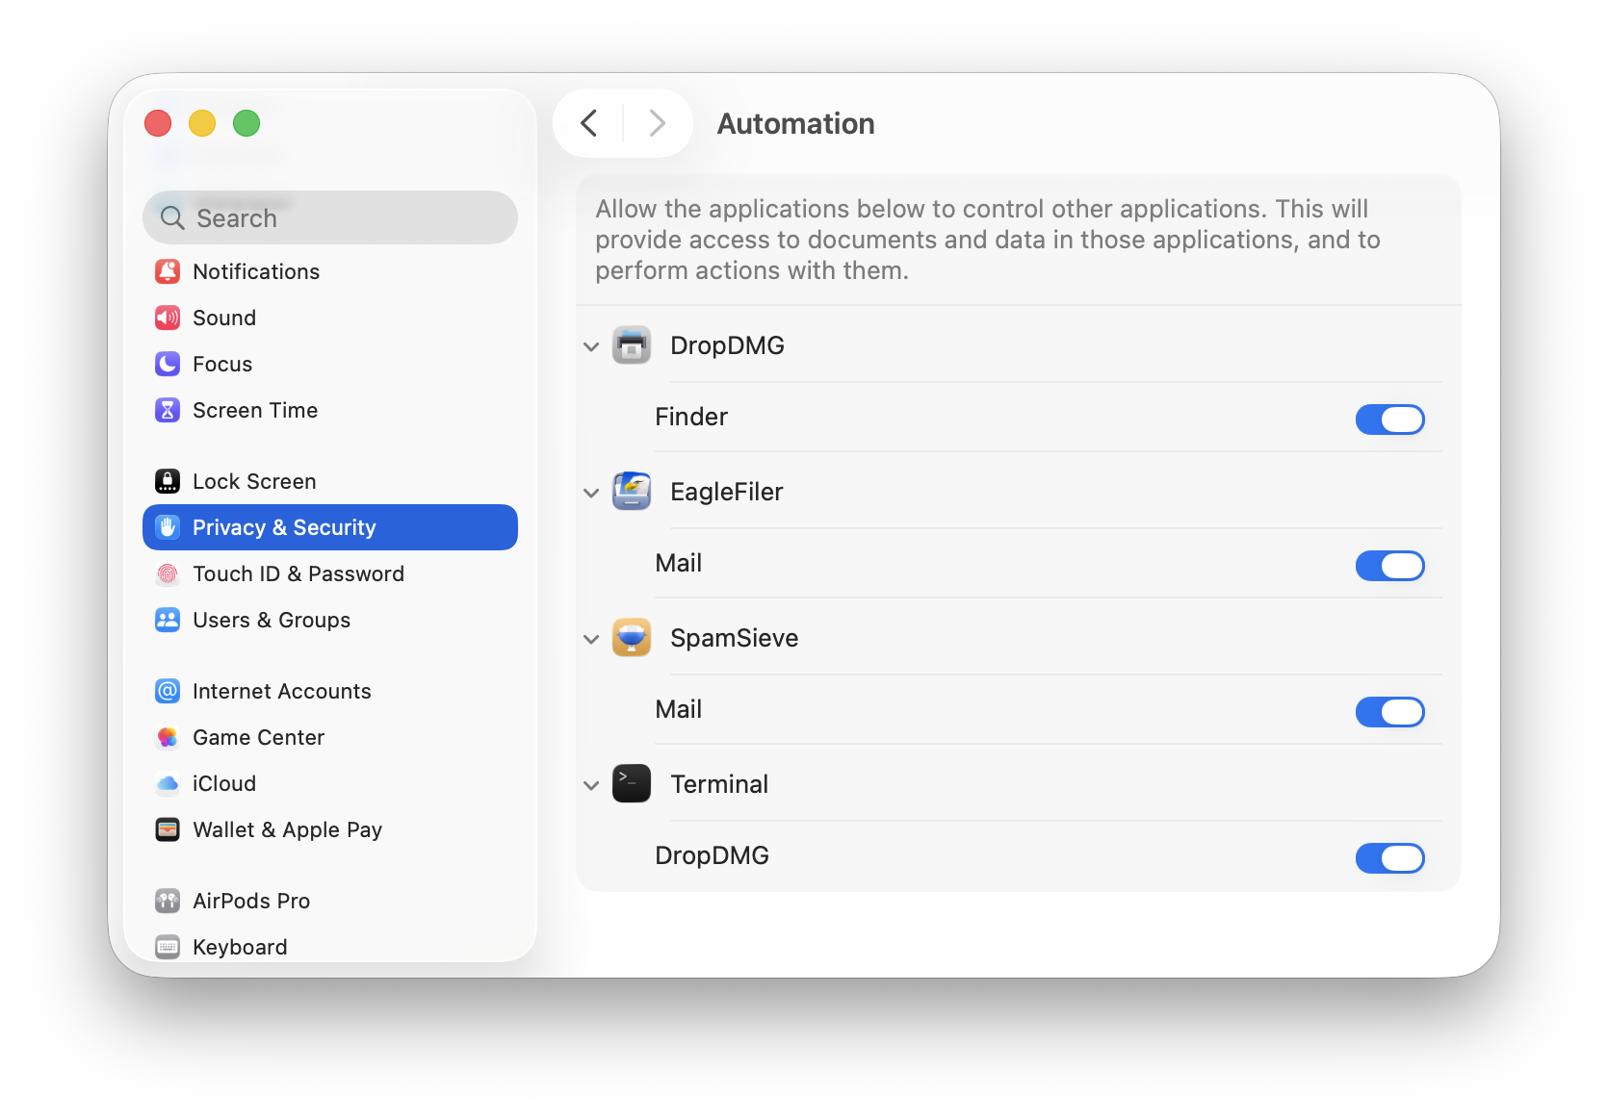Click inside the Search field
Viewport: 1608px width, 1120px height.
pyautogui.click(x=330, y=217)
